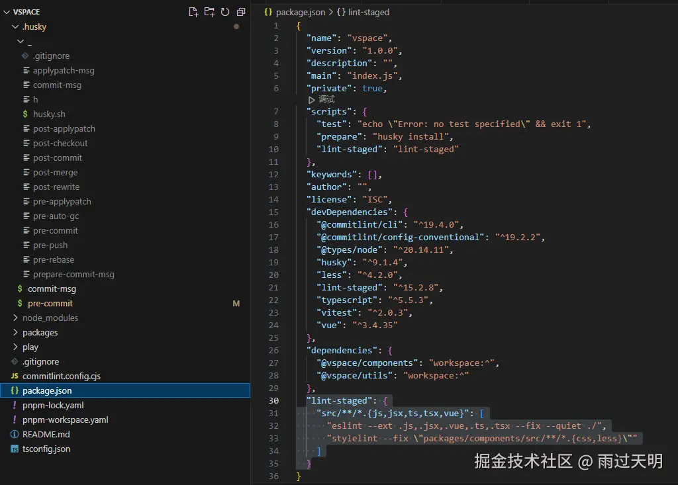Open the commit-msg shell script with dollar icon
The height and width of the screenshot is (485, 678).
coord(52,288)
